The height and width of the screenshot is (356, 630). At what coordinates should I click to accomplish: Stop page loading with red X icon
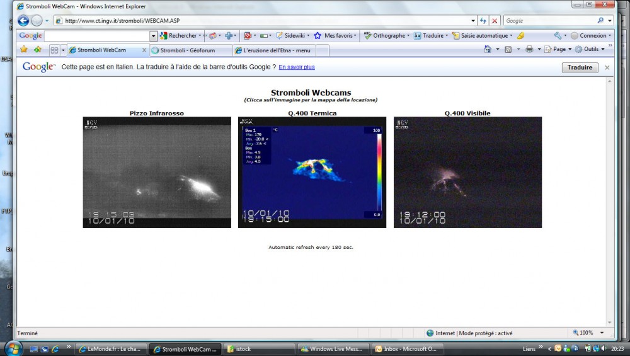click(495, 20)
